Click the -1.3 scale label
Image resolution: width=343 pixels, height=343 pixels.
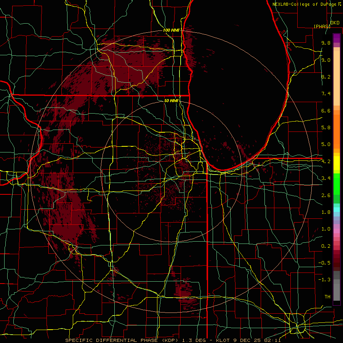(324, 280)
